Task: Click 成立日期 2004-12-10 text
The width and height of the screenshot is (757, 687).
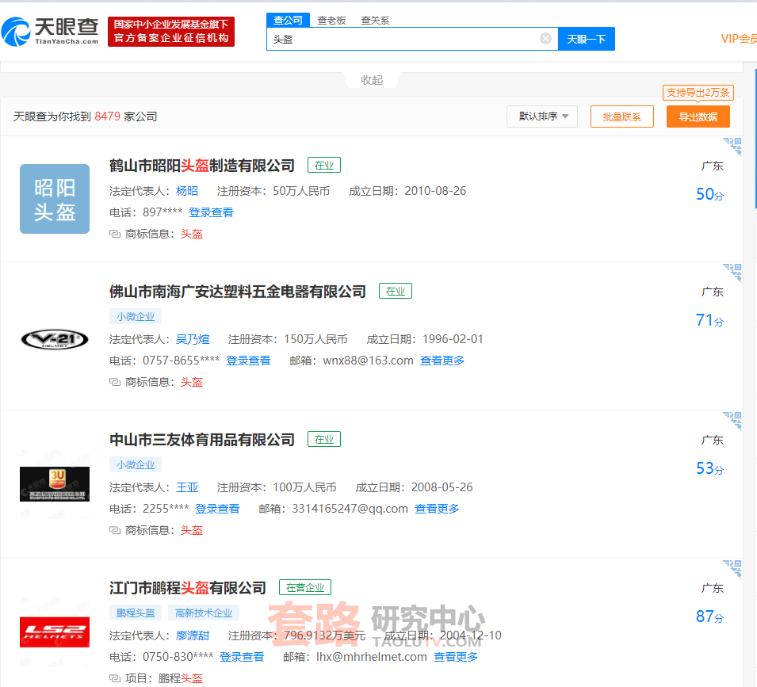Action: point(443,635)
